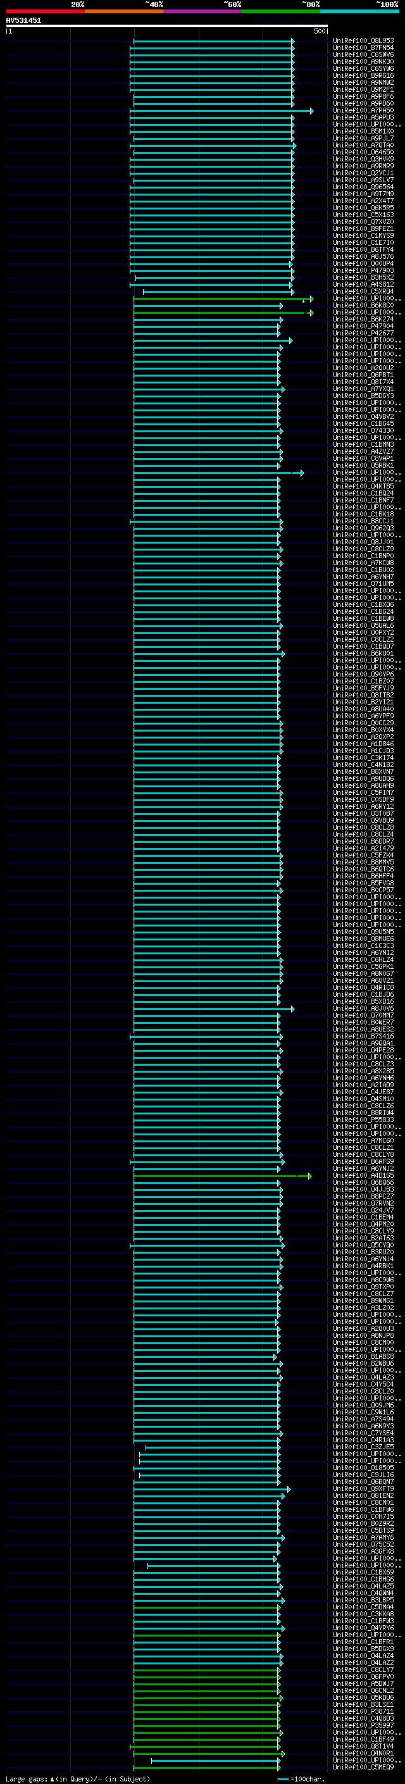Select hit label UniRef100_P47903
405x1784 pixels.
[363, 271]
